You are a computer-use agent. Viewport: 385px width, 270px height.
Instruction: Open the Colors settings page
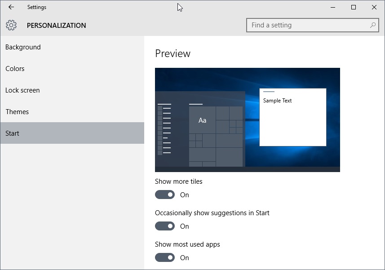pos(72,69)
